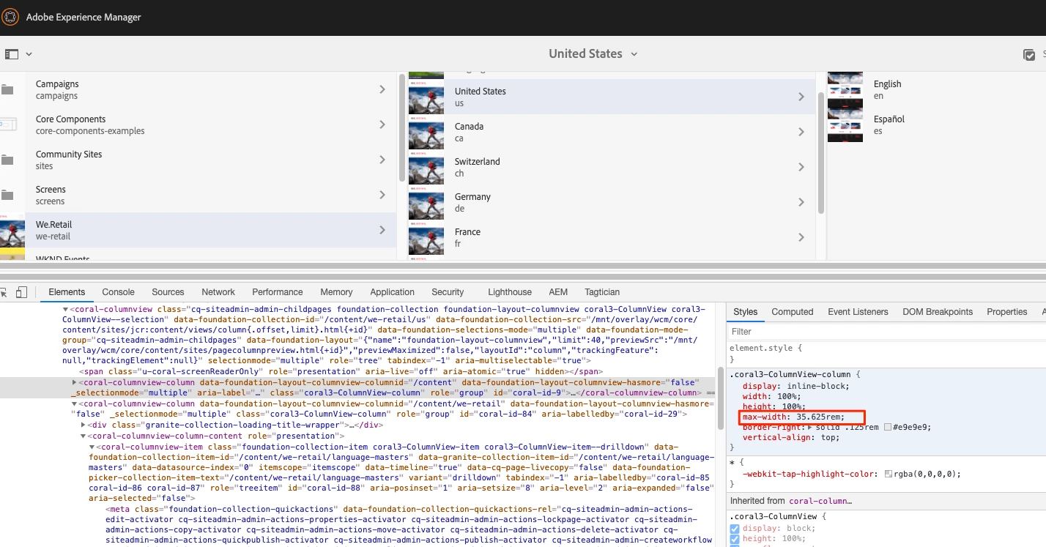Click the country column's vertical scrollbar

click(x=821, y=154)
